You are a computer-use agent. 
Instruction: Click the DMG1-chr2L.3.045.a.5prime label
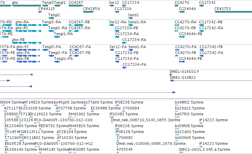(205, 150)
